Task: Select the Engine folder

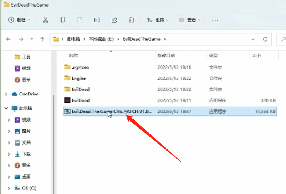Action: point(170,78)
